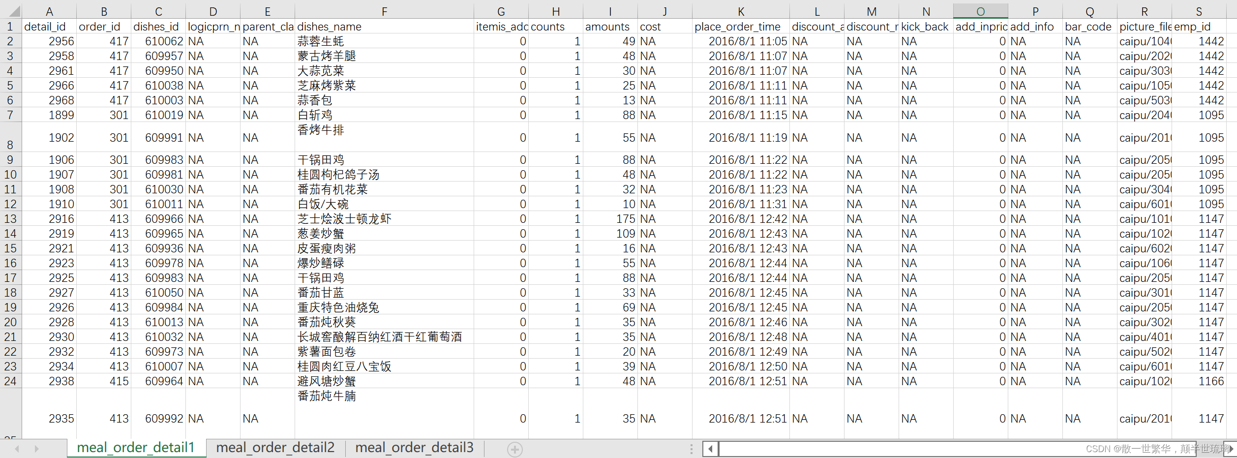Click cell with dish name 蒙古烤羊腿
This screenshot has height=458, width=1237.
384,56
